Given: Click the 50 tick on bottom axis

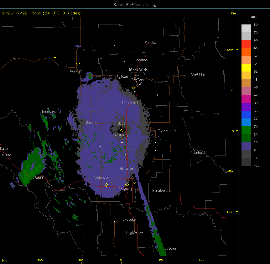Looking at the screenshot, I should pyautogui.click(x=161, y=260).
